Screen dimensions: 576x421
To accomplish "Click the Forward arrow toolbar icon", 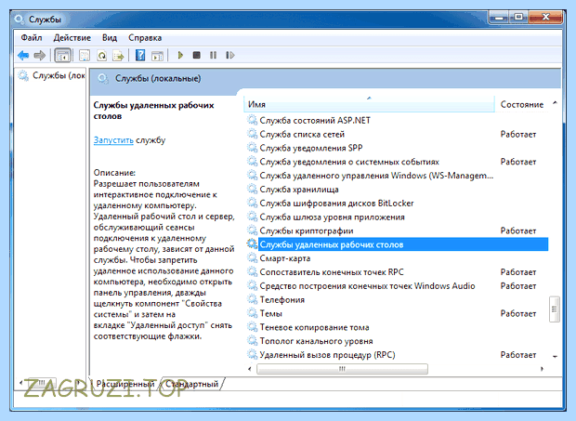I will tap(39, 56).
